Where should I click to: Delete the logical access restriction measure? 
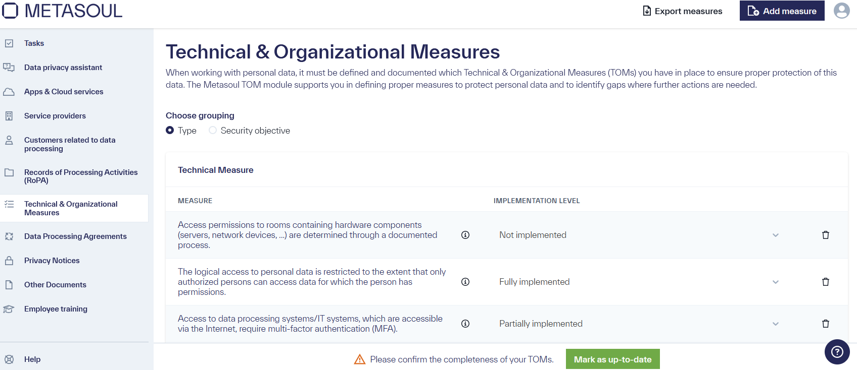826,282
